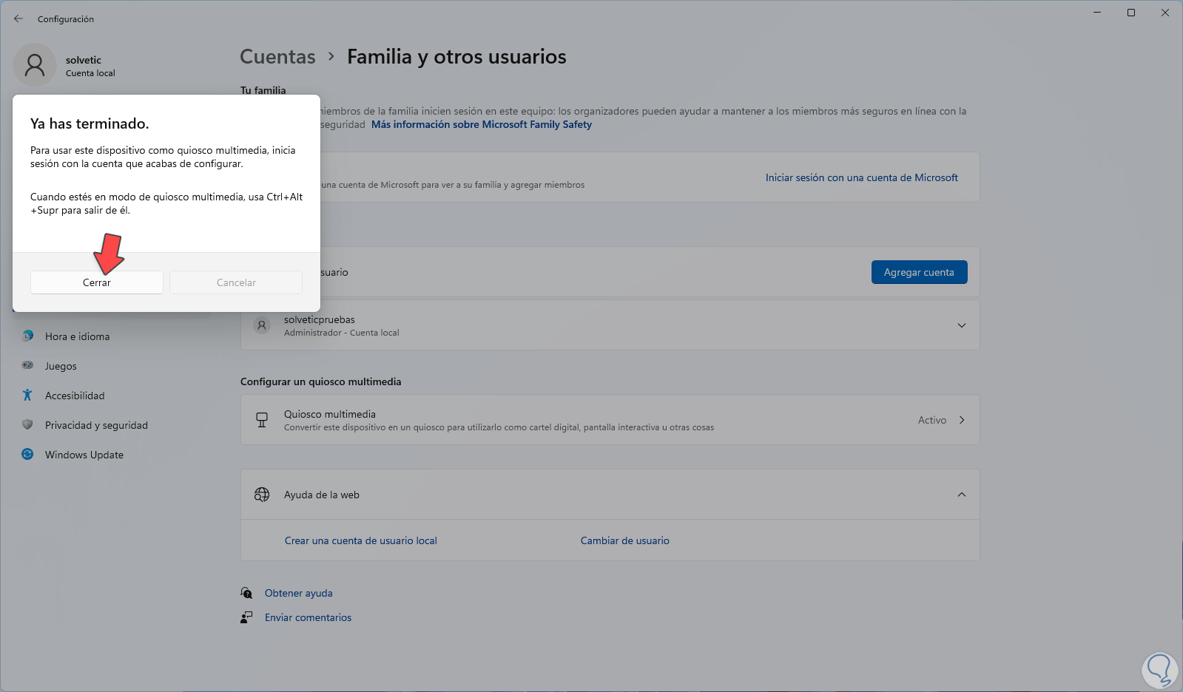This screenshot has width=1183, height=692.
Task: Click the Agregar cuenta button
Action: 919,272
